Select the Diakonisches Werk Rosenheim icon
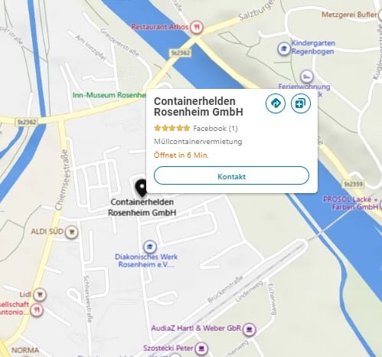Viewport: 382px width, 357px height. point(150,247)
